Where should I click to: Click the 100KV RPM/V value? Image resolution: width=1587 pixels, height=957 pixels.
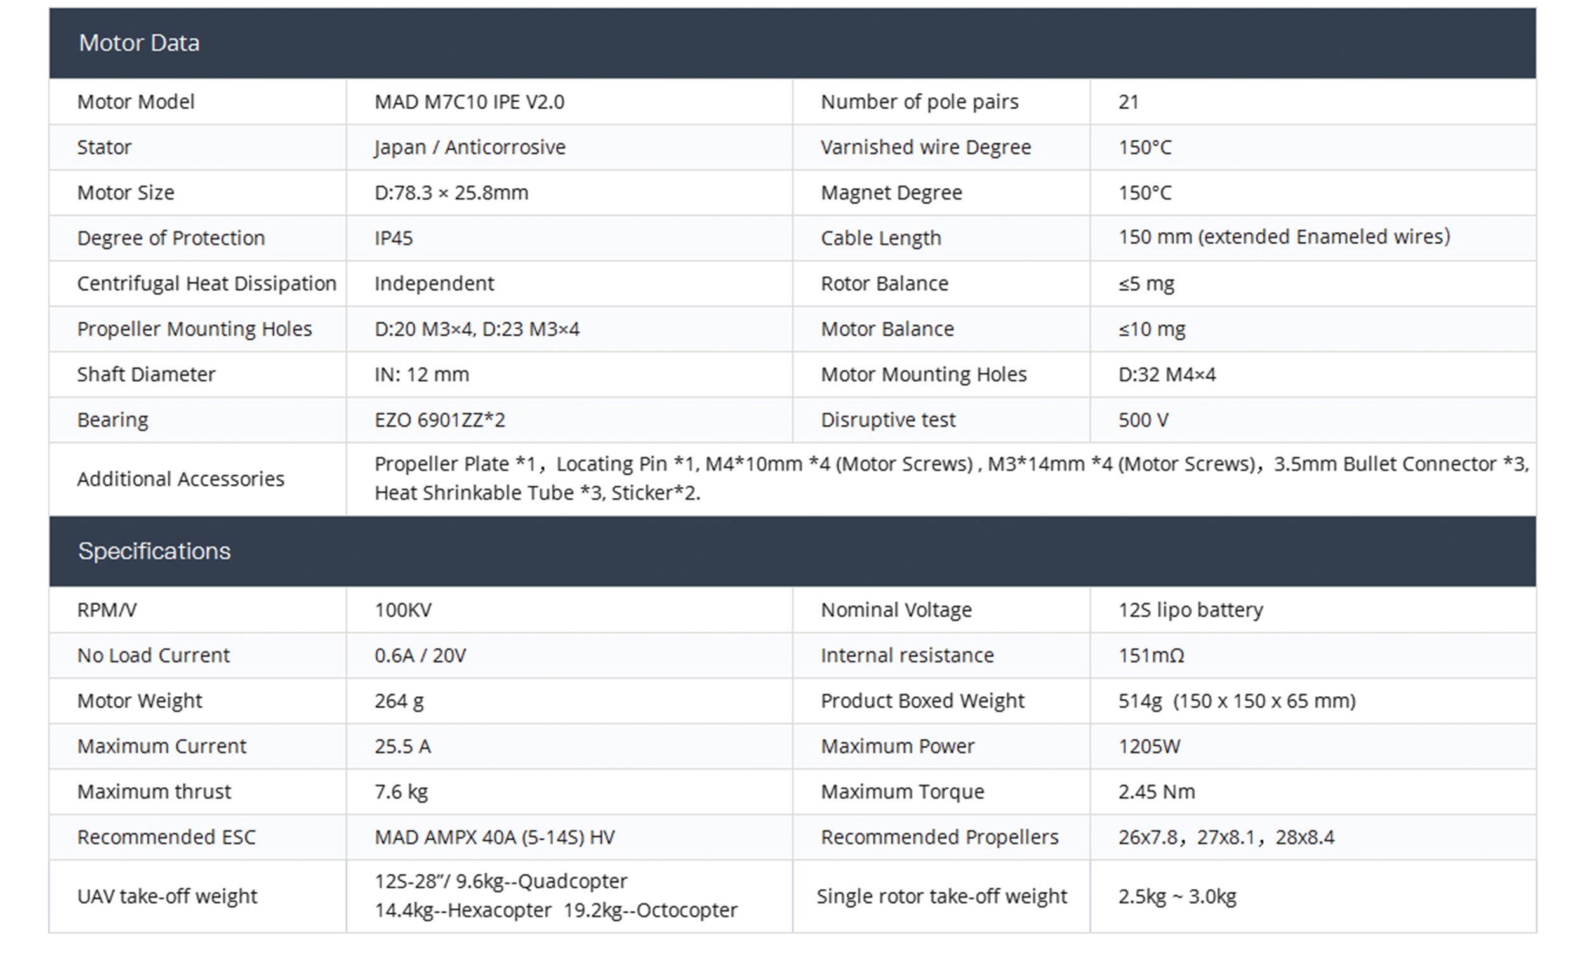point(403,610)
